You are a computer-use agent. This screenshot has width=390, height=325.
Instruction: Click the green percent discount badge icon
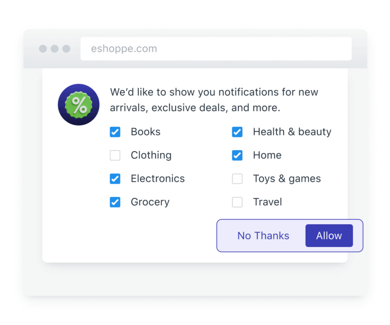click(78, 105)
